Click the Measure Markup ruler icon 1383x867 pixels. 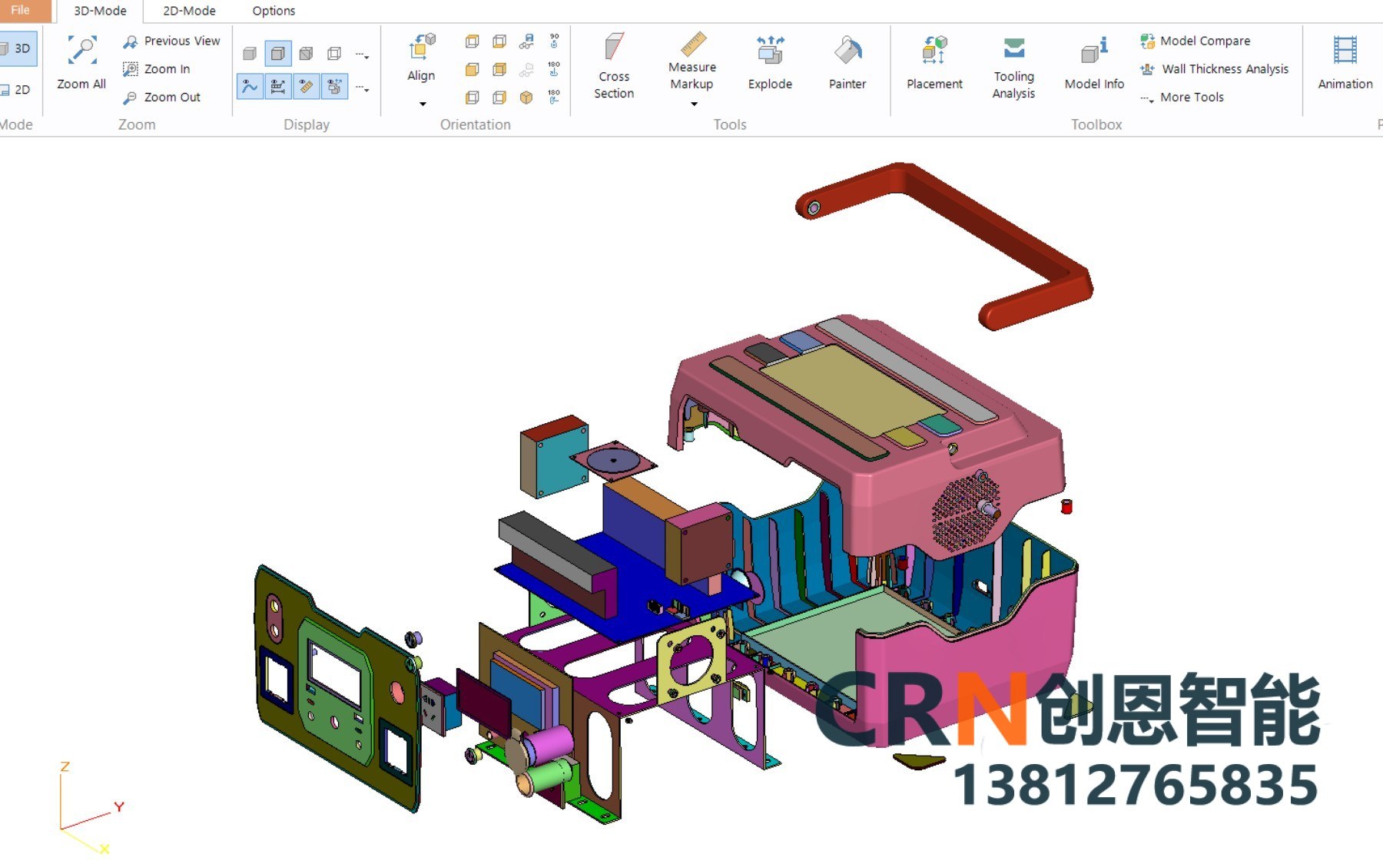[693, 44]
